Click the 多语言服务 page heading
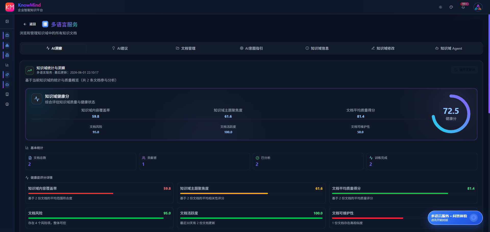The image size is (490, 232). [x=64, y=24]
